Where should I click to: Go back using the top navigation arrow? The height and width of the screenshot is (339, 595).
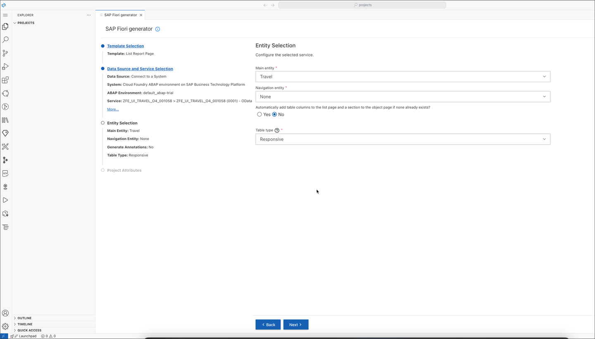coord(265,5)
